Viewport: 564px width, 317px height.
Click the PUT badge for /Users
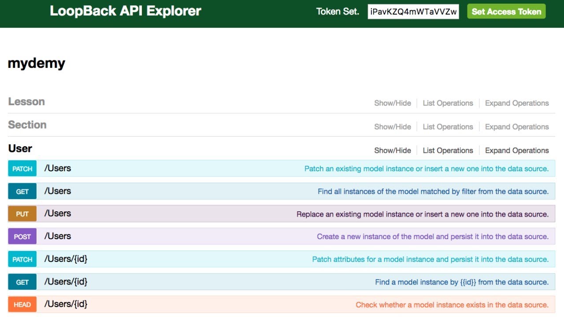[22, 214]
